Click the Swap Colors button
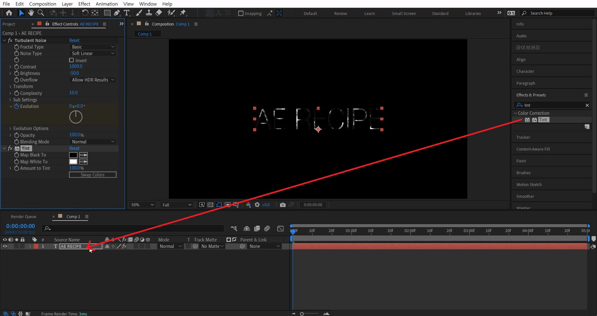The image size is (597, 316). 93,175
